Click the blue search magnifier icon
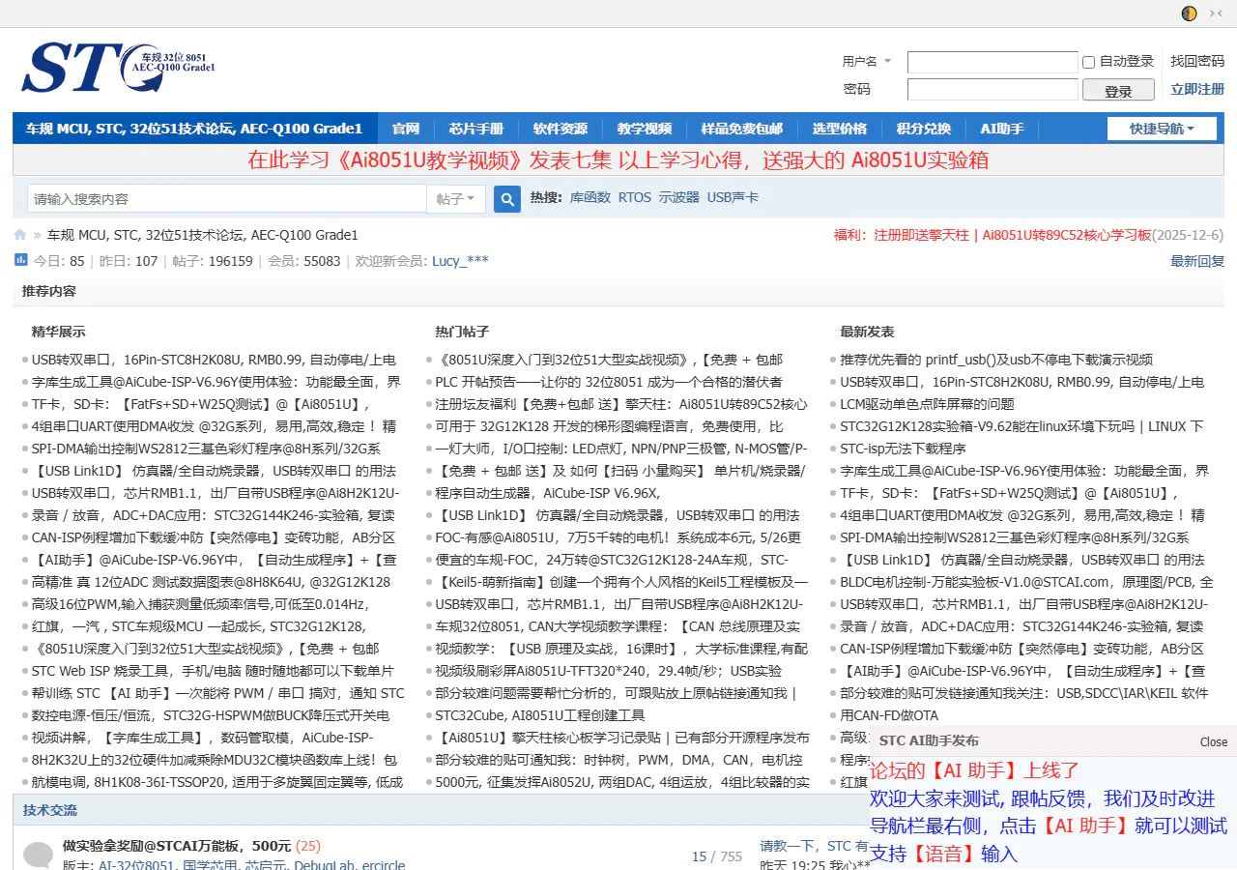Viewport: 1237px width, 870px height. 507,199
